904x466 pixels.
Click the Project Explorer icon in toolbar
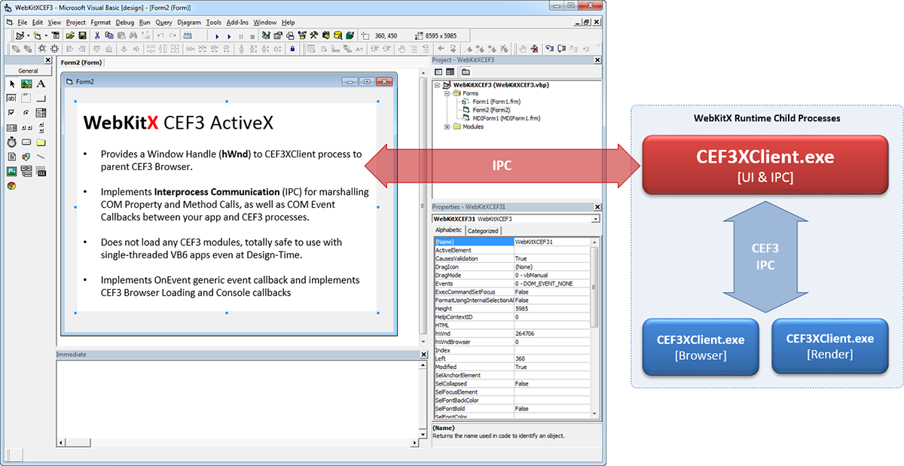(x=266, y=35)
